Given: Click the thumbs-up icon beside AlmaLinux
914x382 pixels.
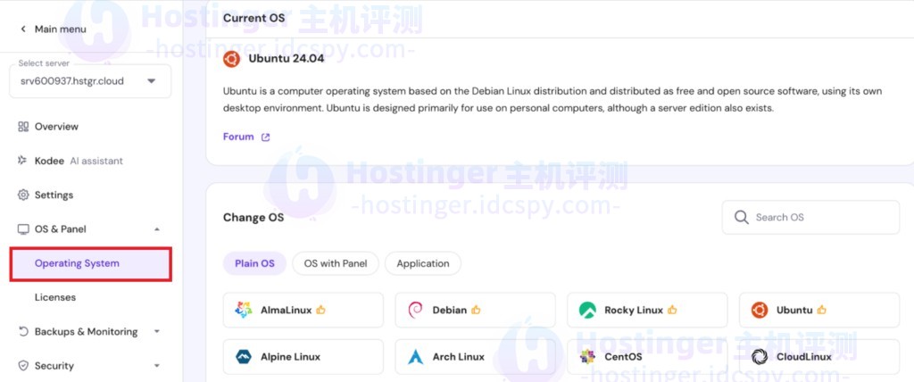Looking at the screenshot, I should pos(320,310).
